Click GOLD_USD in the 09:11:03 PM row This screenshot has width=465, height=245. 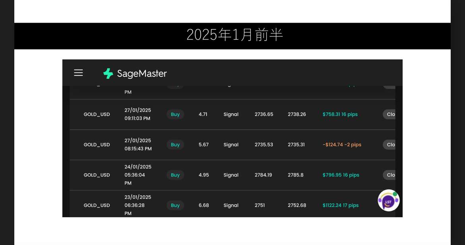tap(97, 115)
